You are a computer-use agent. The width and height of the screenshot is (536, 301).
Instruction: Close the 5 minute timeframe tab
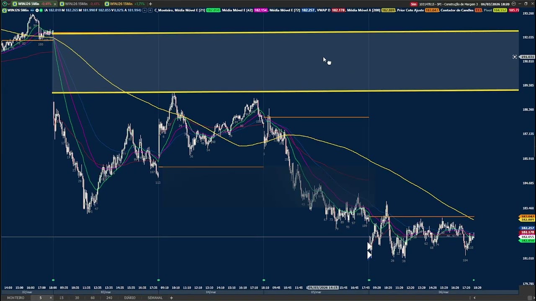click(x=51, y=298)
